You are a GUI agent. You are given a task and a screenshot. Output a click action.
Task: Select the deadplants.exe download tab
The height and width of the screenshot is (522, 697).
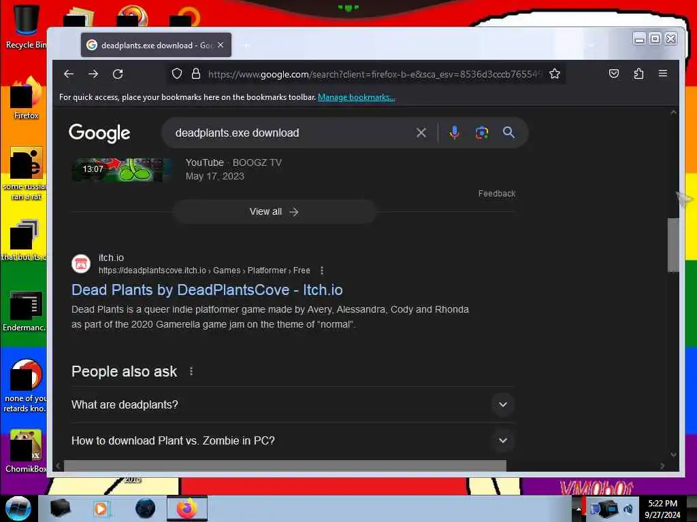pyautogui.click(x=156, y=45)
